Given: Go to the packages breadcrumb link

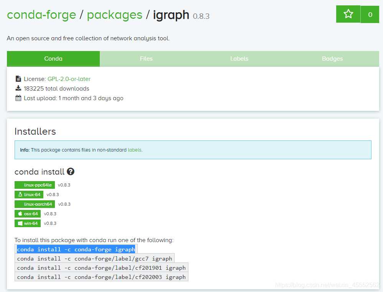Looking at the screenshot, I should coord(115,15).
